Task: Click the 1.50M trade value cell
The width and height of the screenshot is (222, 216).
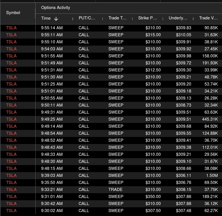Action: 212,175
